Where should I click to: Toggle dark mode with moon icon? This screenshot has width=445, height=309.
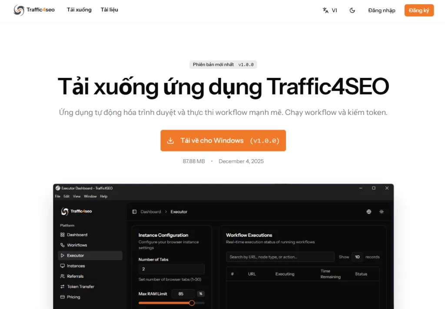point(352,10)
